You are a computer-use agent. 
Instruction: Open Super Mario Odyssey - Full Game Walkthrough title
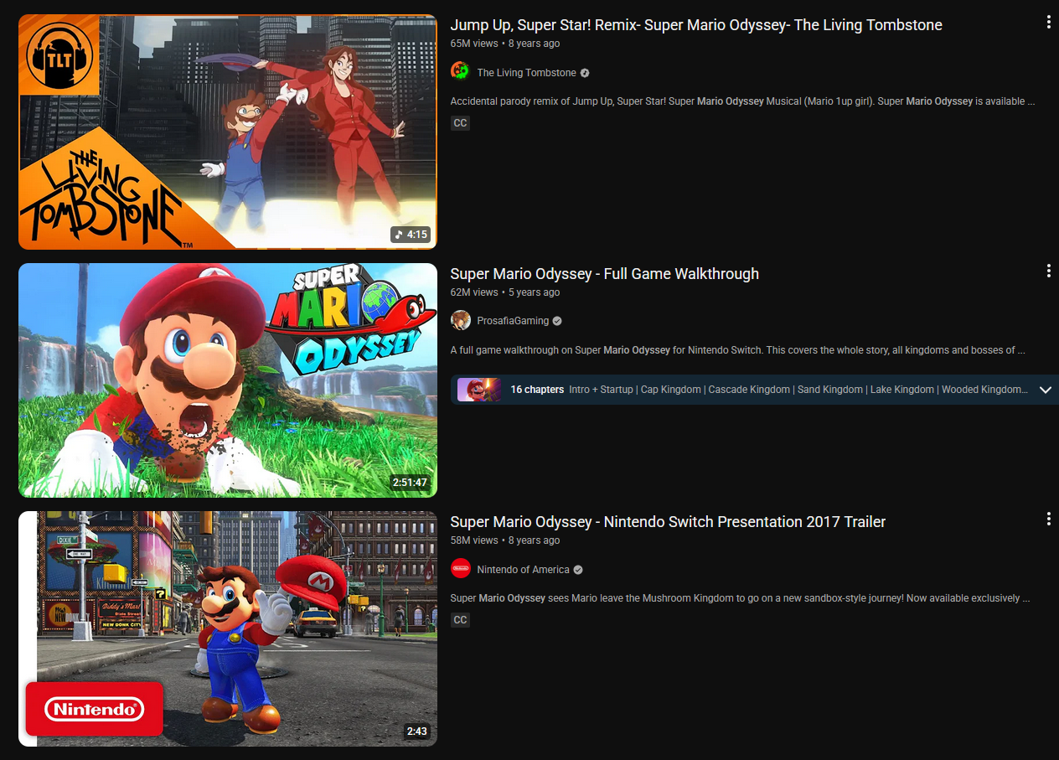[x=605, y=273]
